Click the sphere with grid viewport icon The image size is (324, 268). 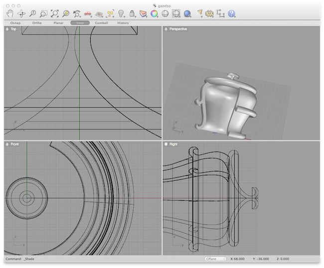point(176,13)
